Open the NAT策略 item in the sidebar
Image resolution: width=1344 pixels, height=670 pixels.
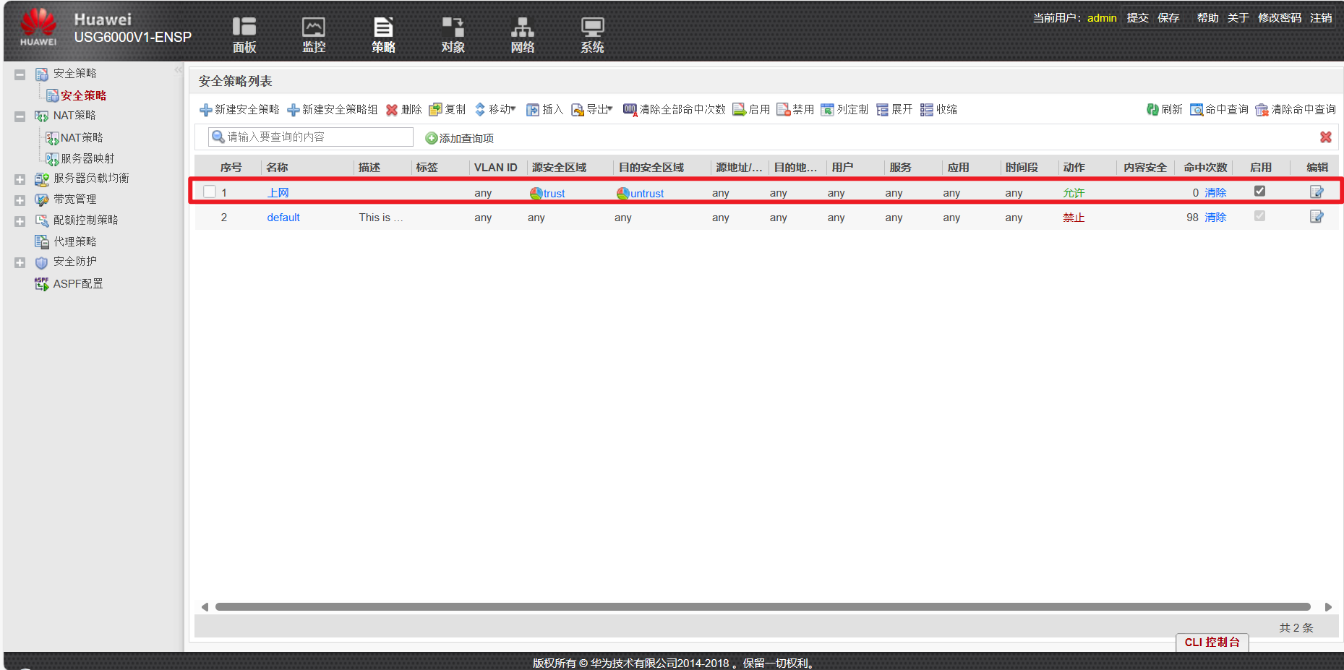point(80,137)
